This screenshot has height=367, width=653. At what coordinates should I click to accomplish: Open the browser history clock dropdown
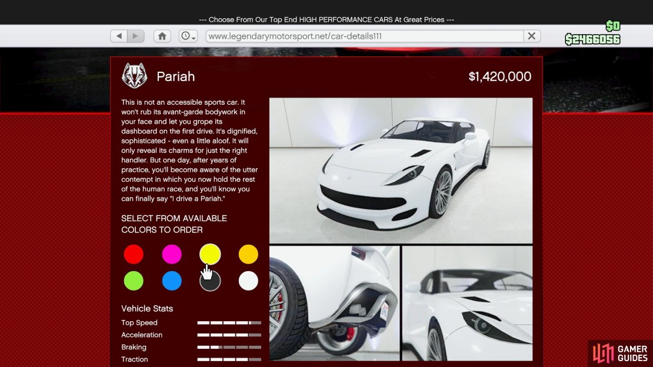[188, 36]
